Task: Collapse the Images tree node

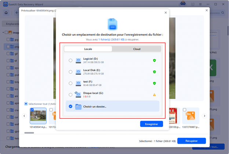Action: click(3, 32)
